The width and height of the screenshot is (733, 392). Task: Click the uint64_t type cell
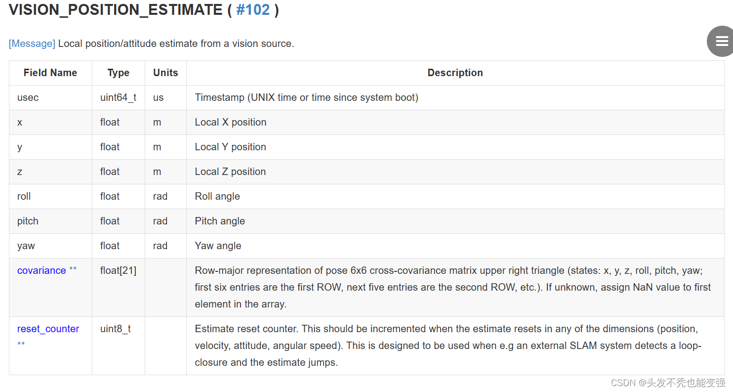(x=119, y=97)
